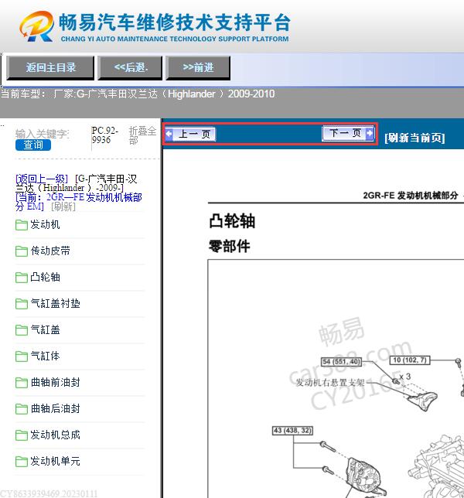Select the 气缸体 tree entry
The image size is (464, 498).
[x=45, y=356]
